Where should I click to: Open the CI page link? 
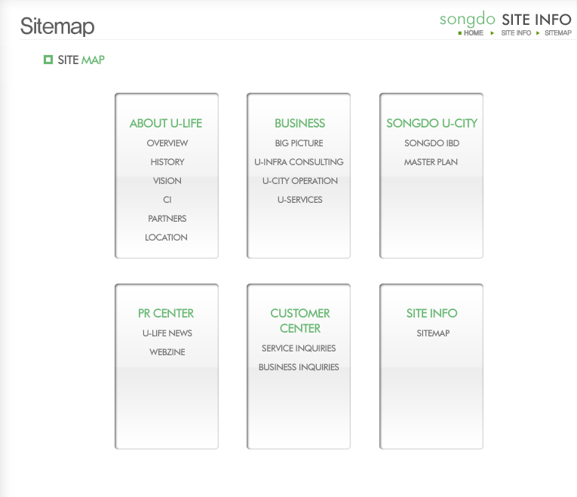point(167,200)
